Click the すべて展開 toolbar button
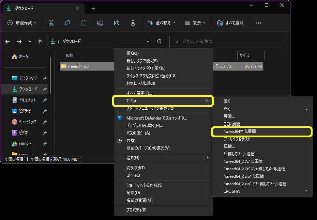 tap(231, 23)
